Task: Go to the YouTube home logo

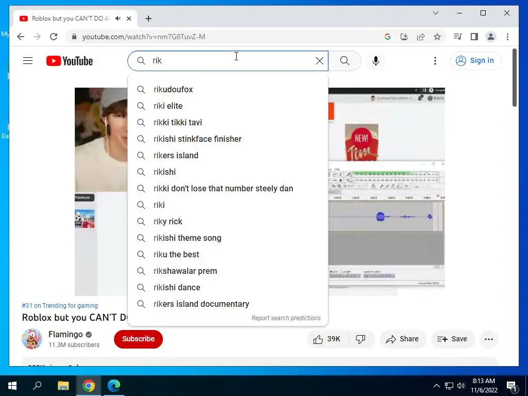Action: tap(70, 61)
